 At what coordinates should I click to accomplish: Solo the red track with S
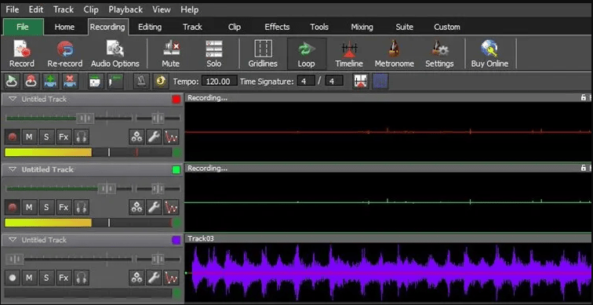[46, 136]
